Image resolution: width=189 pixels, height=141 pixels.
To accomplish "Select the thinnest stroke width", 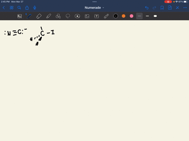I will (x=139, y=16).
